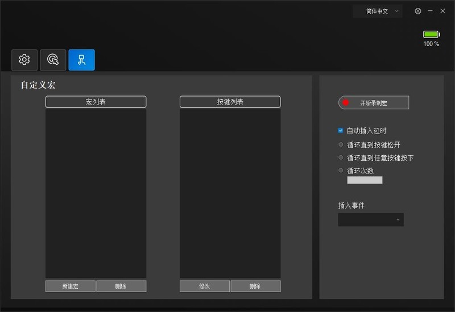455x312 pixels.
Task: Click the 插入事件 label
Action: tap(351, 206)
